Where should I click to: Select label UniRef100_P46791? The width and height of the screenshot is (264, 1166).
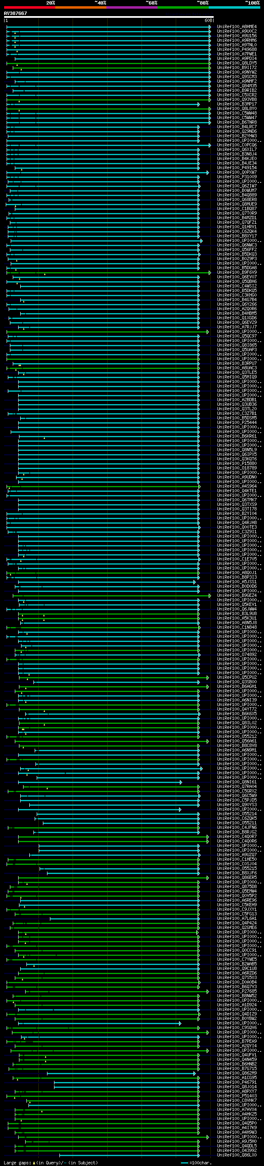tap(237, 1083)
